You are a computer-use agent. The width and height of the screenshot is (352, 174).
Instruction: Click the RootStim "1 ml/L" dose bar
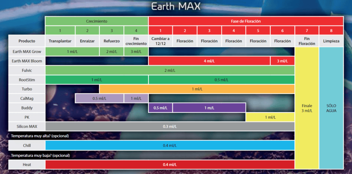pos(97,80)
